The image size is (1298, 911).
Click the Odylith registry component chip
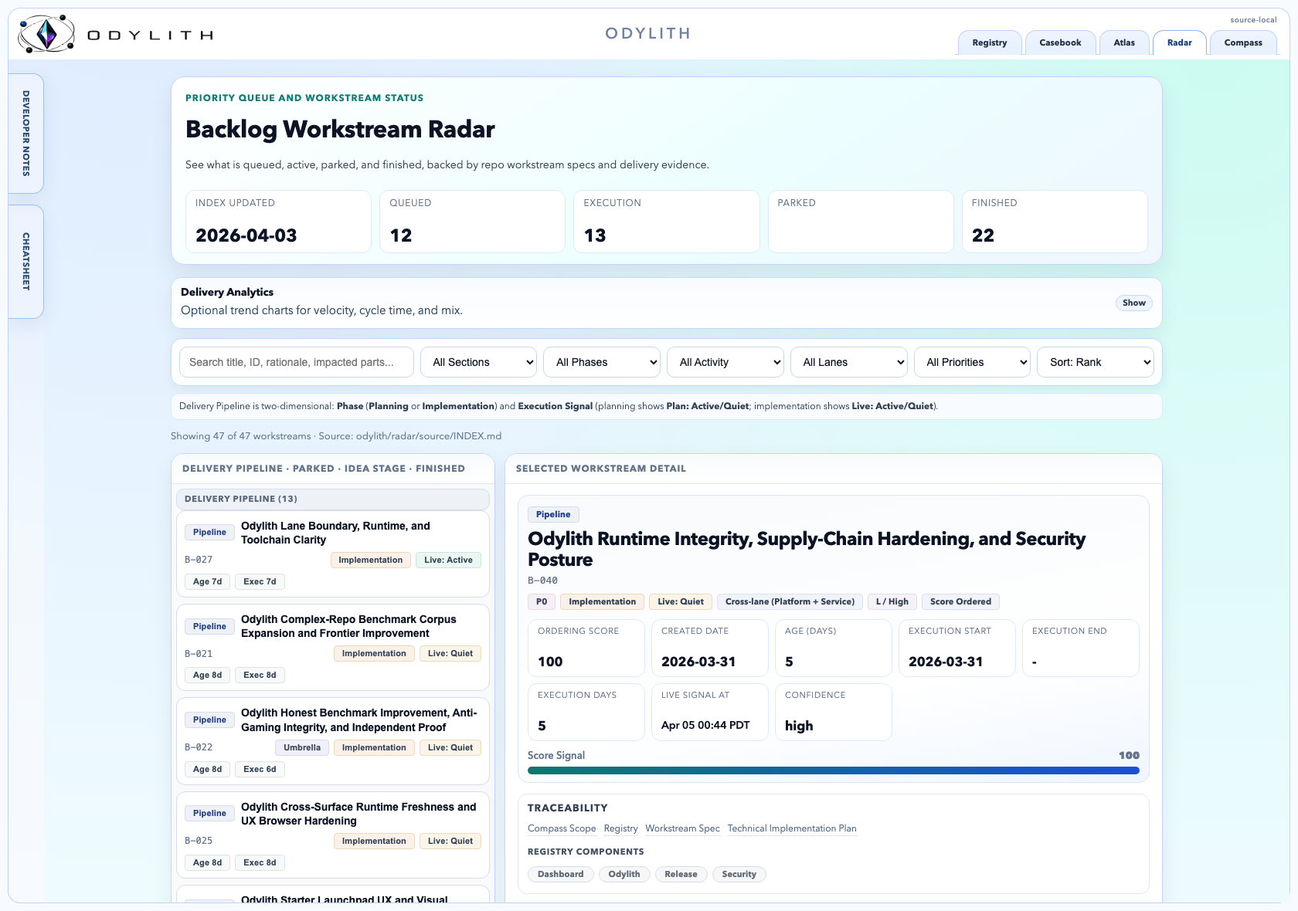click(x=624, y=874)
